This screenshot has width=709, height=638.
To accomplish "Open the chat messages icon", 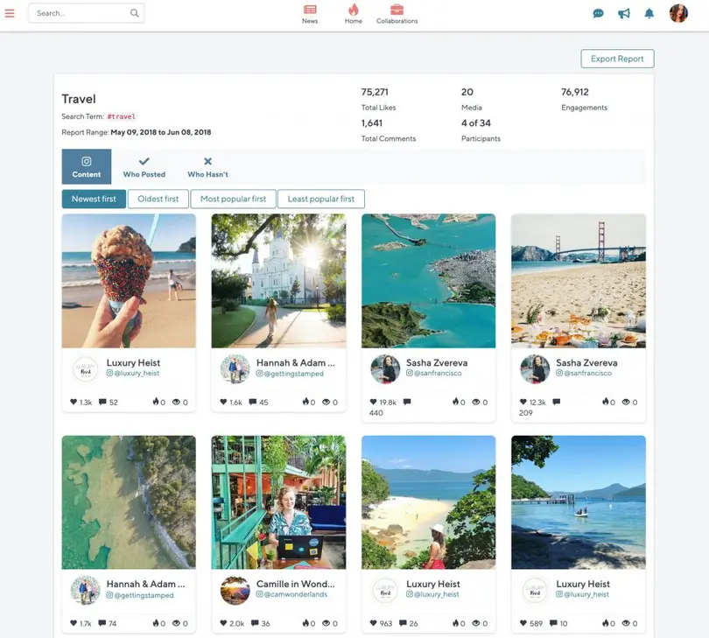I will [599, 13].
